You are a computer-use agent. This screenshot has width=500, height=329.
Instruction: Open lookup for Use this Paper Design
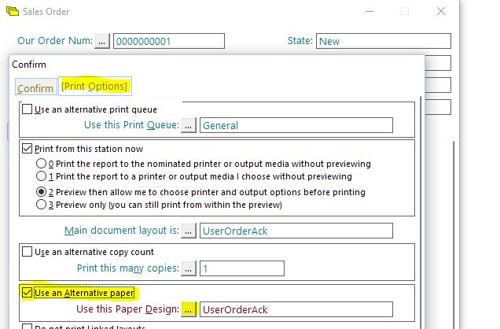point(189,309)
